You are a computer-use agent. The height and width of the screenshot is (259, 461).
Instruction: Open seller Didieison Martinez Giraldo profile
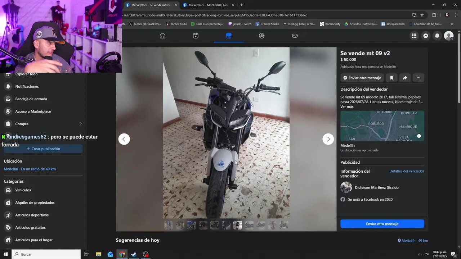tap(376, 187)
